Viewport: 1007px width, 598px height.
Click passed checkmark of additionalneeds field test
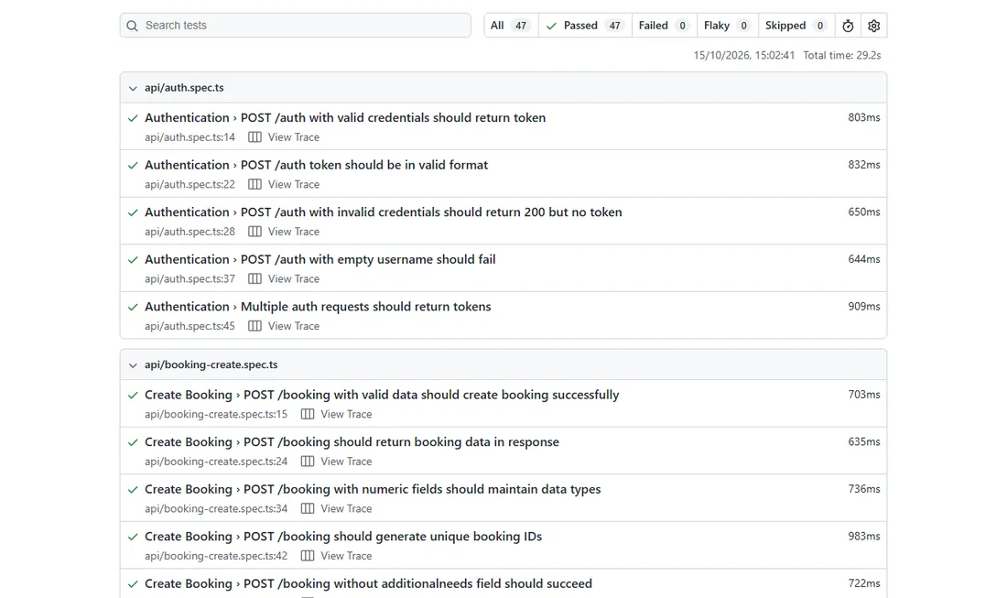tap(133, 584)
